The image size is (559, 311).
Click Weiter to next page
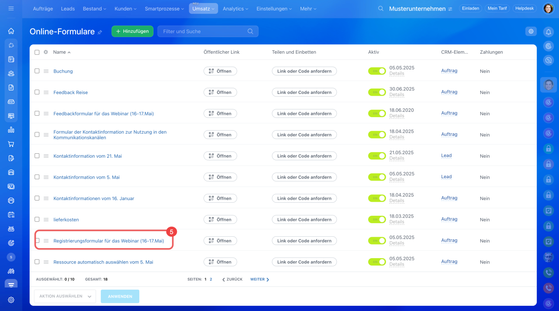point(259,280)
